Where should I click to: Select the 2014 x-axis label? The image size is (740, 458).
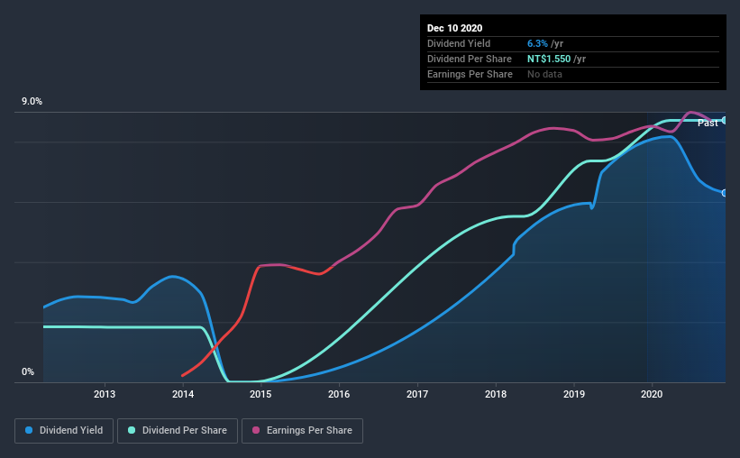click(183, 394)
